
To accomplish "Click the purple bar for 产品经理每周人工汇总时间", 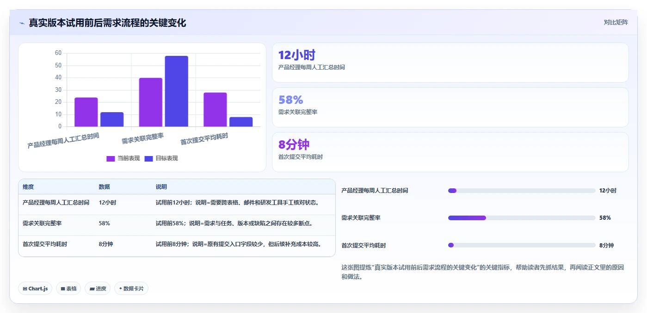I will click(x=86, y=112).
